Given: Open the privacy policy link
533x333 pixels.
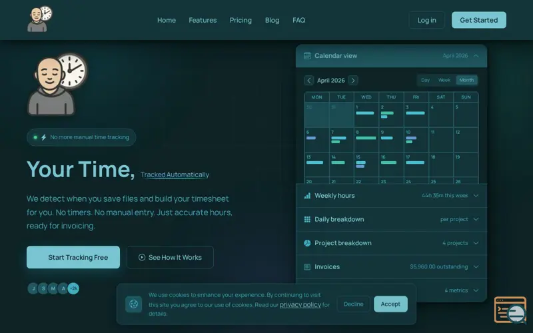Looking at the screenshot, I should (x=300, y=304).
